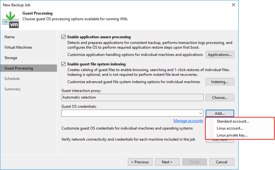Close the New Backup Job dialog
The image size is (275, 170).
[234, 5]
